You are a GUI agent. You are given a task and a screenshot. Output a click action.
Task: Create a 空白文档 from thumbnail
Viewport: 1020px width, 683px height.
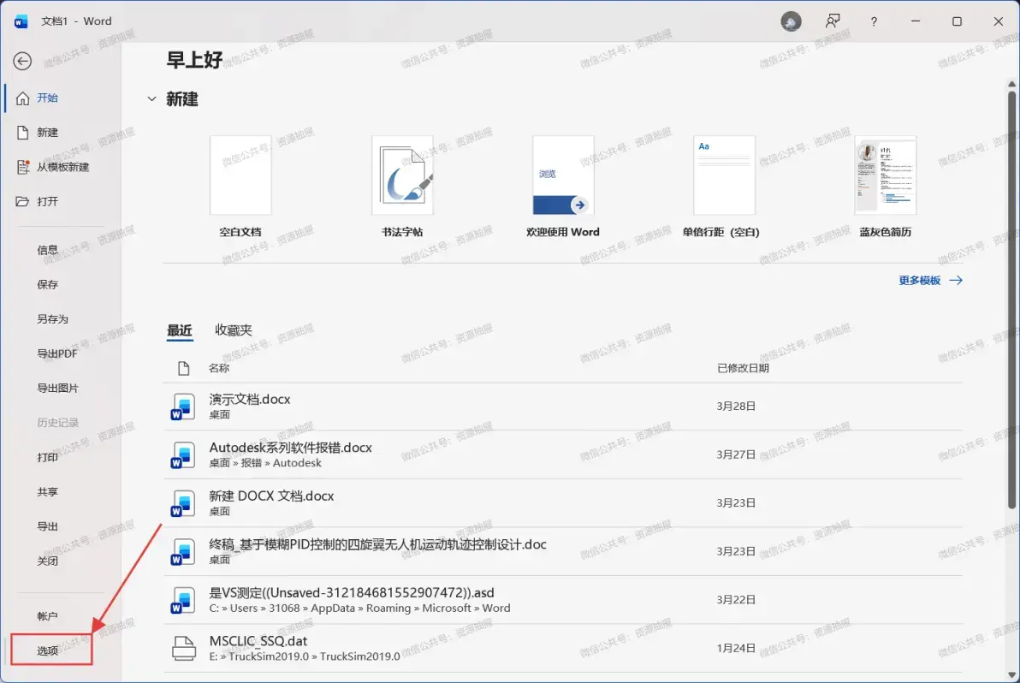(240, 175)
